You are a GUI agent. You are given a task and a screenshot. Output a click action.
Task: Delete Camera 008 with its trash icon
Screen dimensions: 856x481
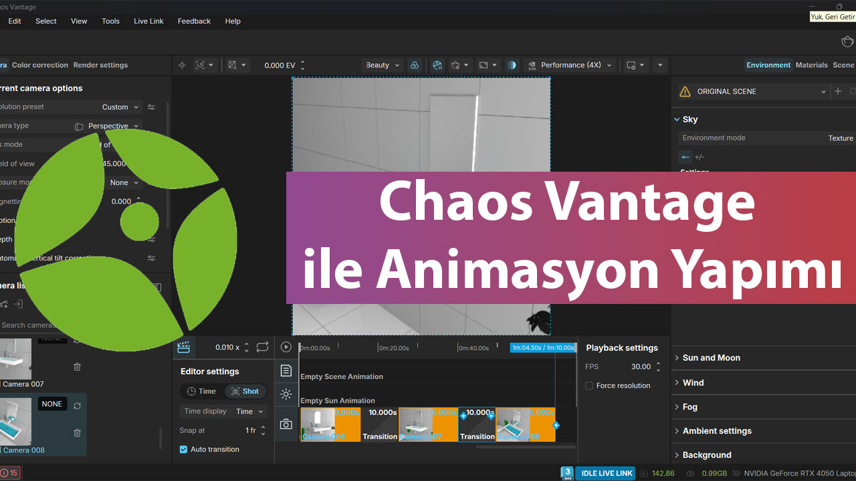[77, 433]
